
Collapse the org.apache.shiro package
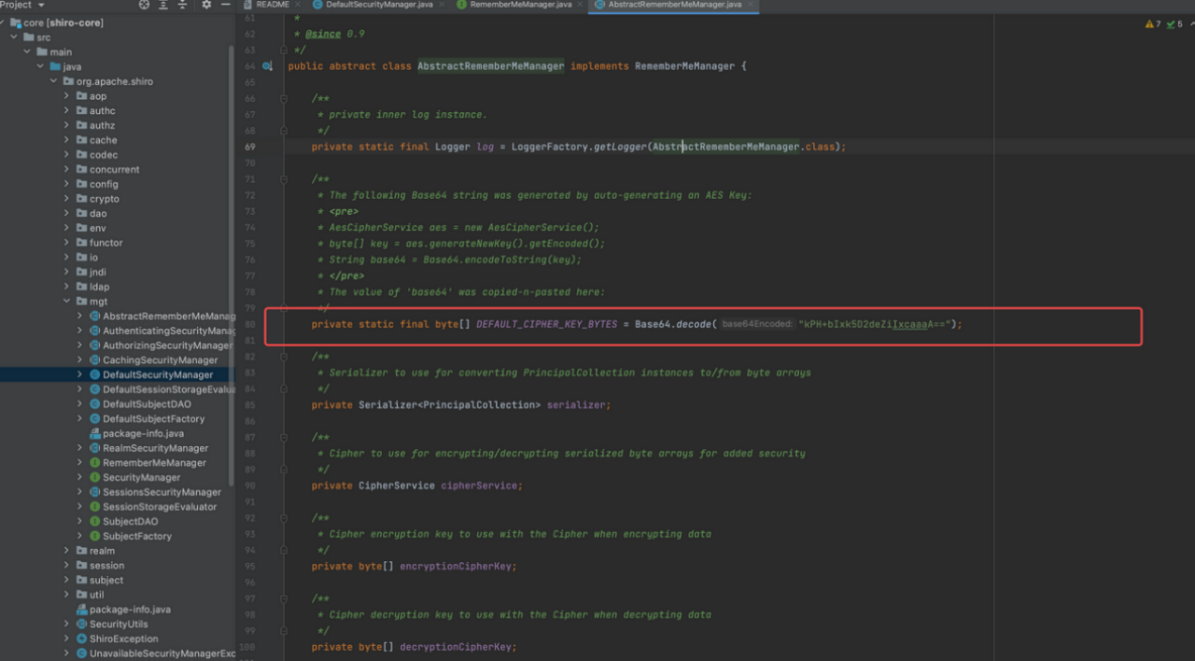click(54, 81)
